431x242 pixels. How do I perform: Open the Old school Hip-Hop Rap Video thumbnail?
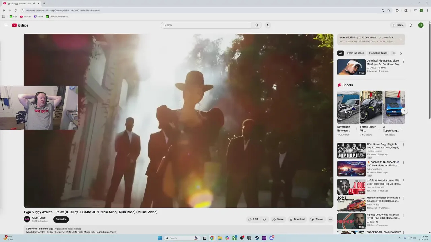coord(352,67)
